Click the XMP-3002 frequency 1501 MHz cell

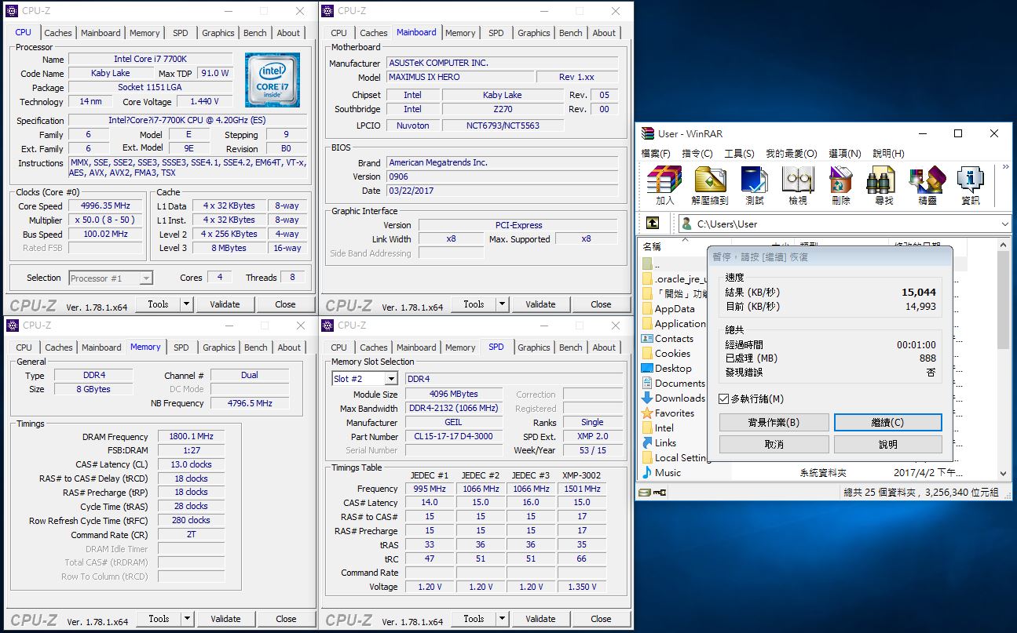tap(582, 489)
